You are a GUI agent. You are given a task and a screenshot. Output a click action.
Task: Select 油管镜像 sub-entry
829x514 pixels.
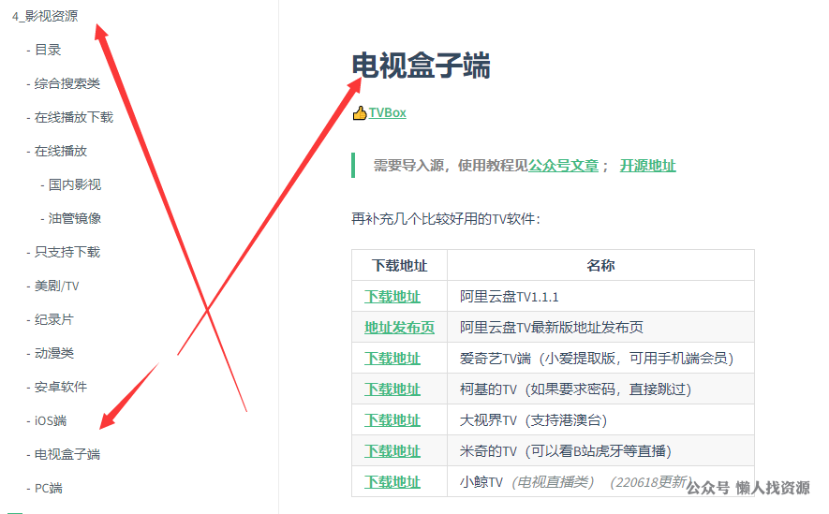pyautogui.click(x=75, y=219)
